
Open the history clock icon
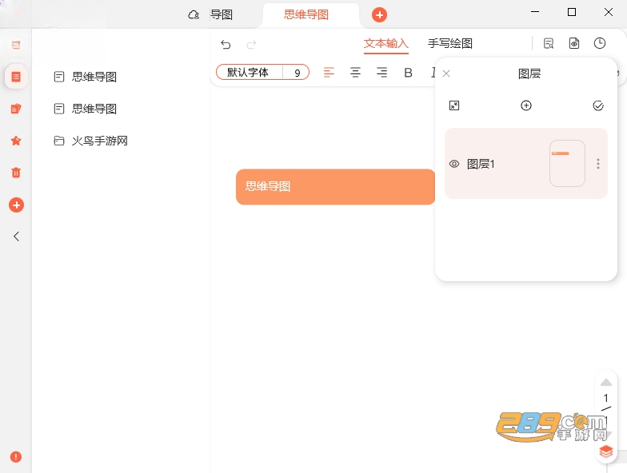(x=600, y=43)
